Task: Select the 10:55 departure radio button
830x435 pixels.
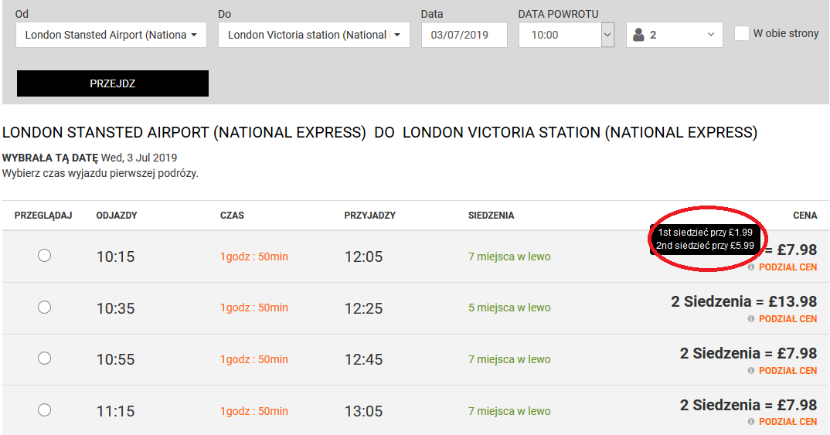Action: point(45,359)
